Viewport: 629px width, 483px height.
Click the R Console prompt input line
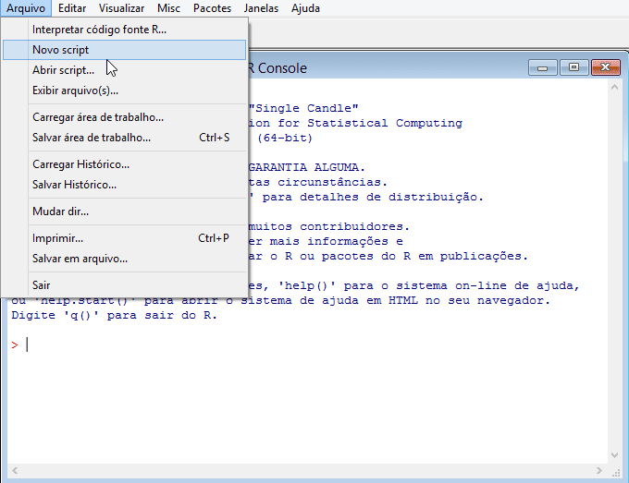pos(277,344)
